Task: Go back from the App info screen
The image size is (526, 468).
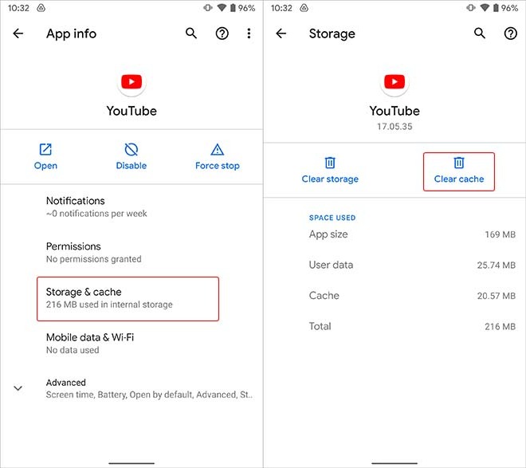Action: 18,33
